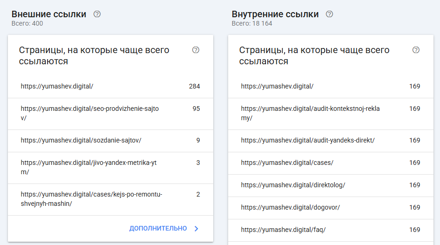The height and width of the screenshot is (245, 440).
Task: Select the dogovor/ internal link row
Action: click(x=331, y=208)
